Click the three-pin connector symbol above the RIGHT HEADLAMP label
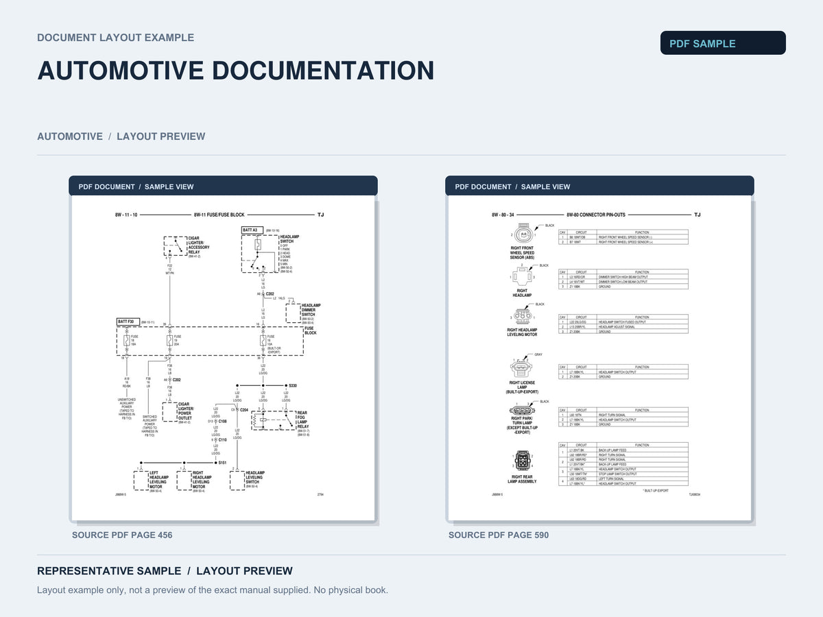 523,276
